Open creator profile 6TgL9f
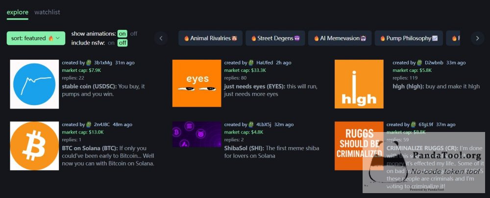The image size is (490, 198). click(x=426, y=124)
